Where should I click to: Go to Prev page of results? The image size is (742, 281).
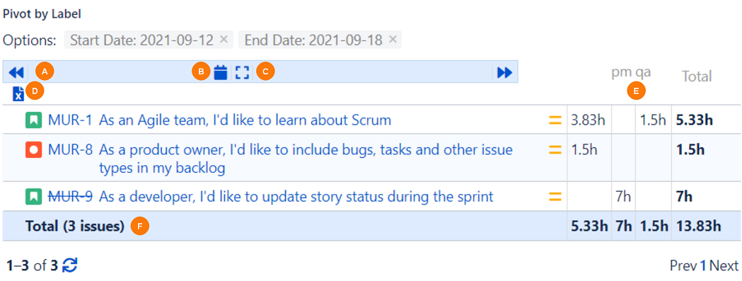(684, 266)
